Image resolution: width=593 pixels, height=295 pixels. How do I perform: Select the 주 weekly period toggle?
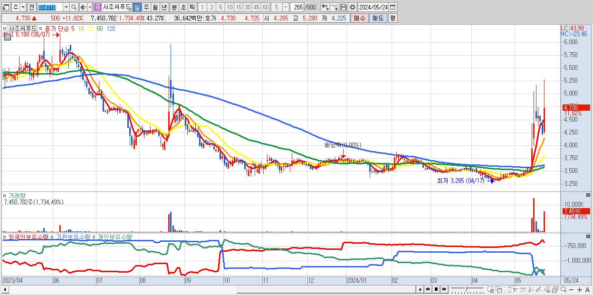click(146, 7)
